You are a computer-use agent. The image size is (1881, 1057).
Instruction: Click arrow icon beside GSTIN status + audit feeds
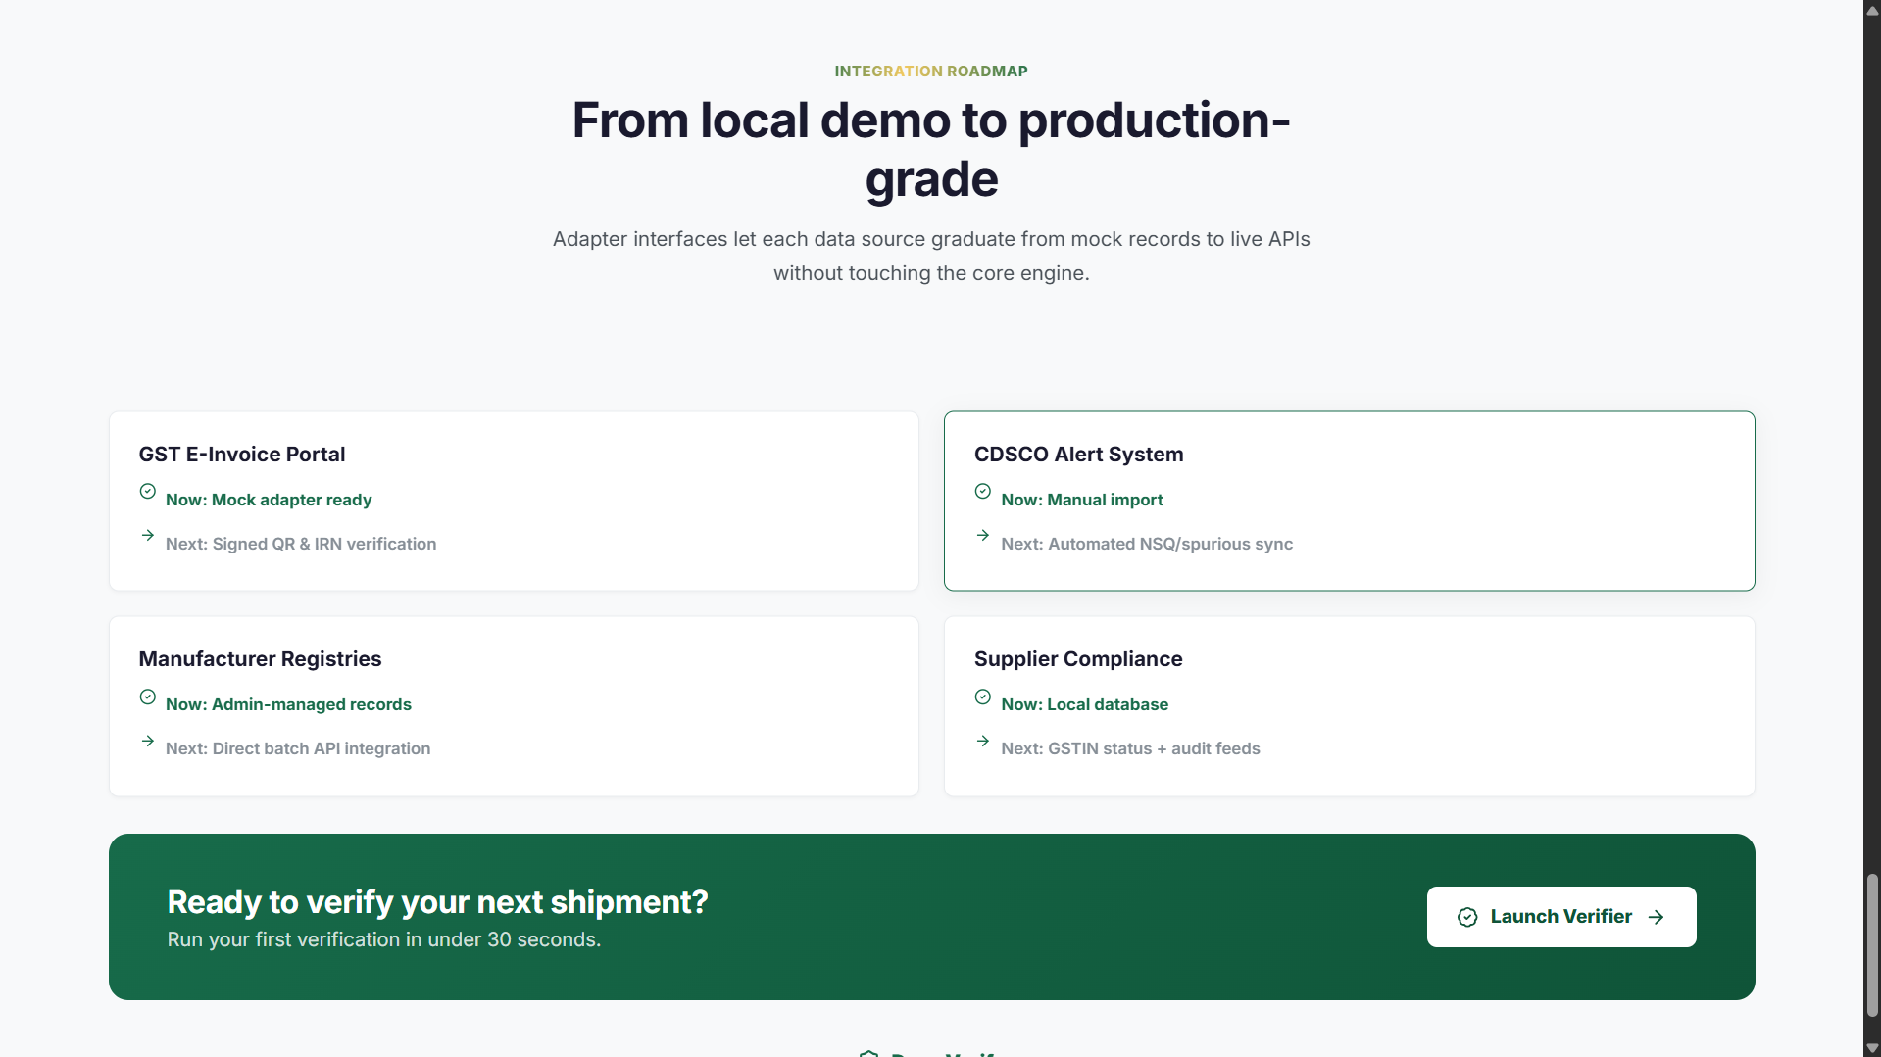983,741
